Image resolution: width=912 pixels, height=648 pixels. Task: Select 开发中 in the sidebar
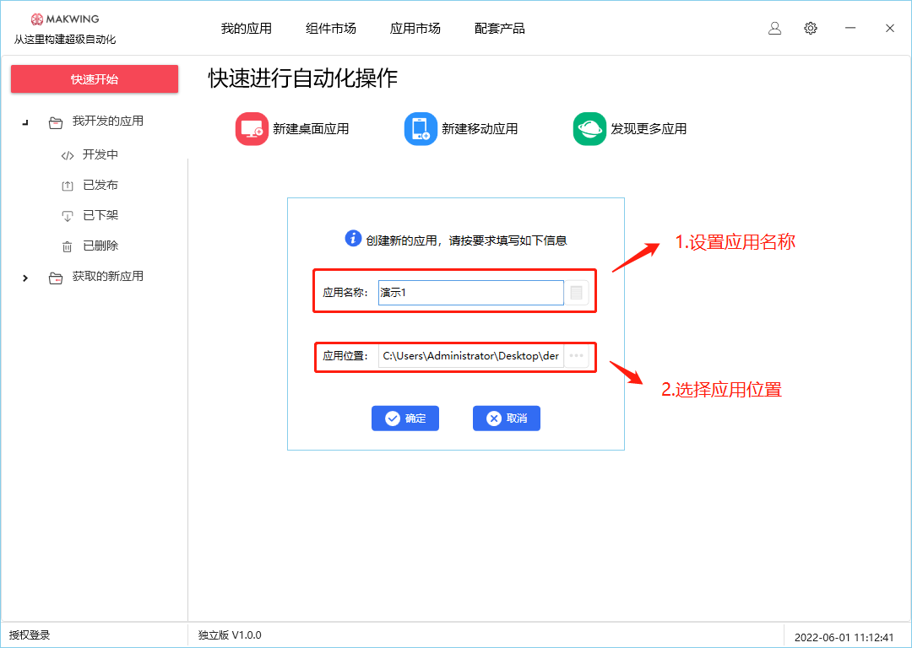coord(100,155)
